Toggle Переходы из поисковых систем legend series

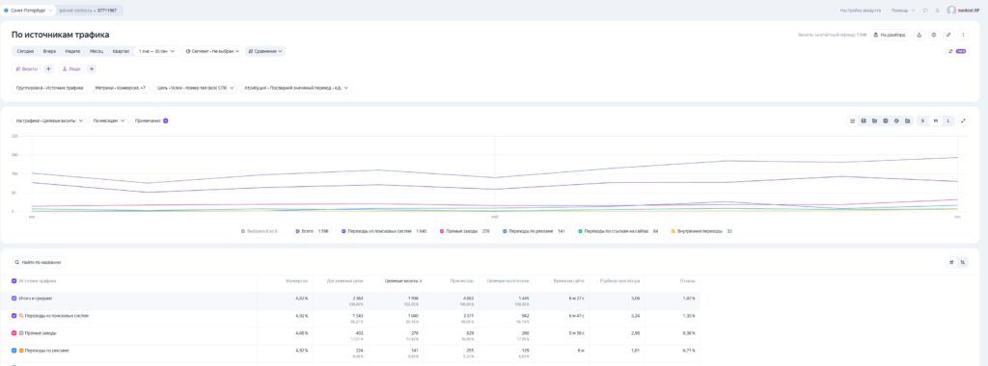[x=384, y=231]
